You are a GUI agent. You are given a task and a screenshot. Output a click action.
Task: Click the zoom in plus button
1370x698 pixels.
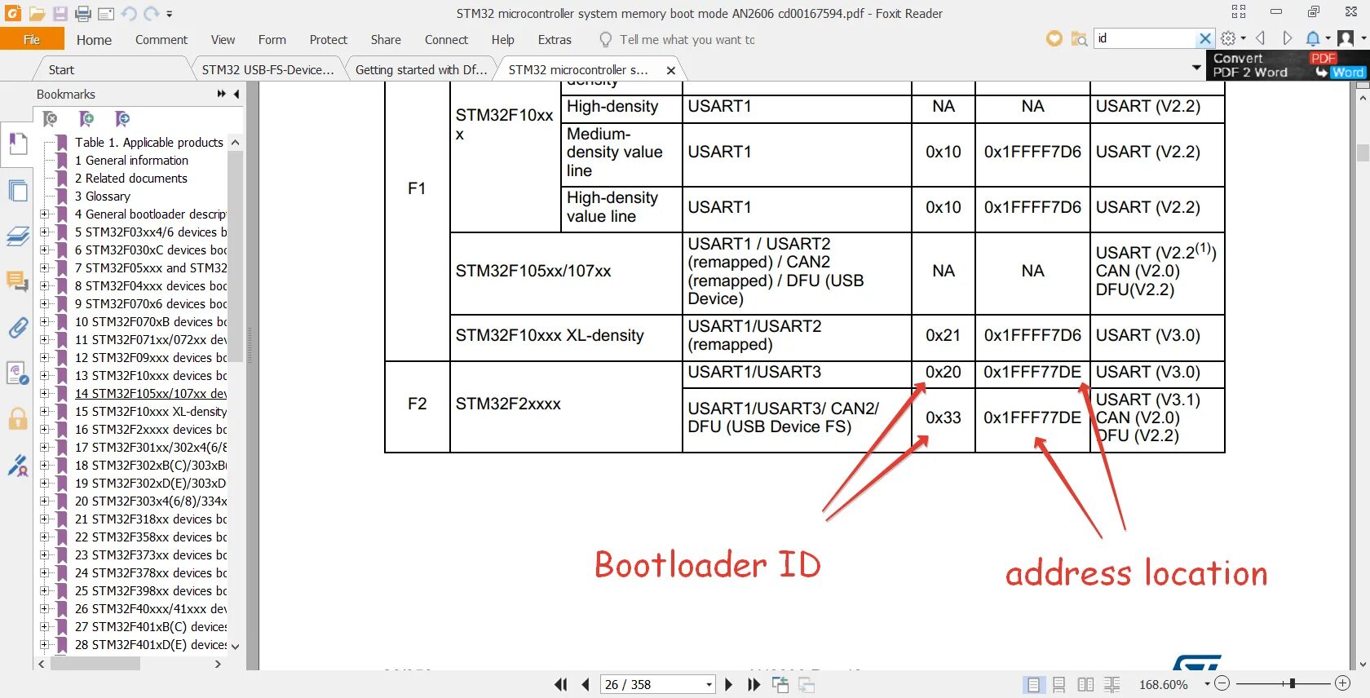click(x=1343, y=684)
